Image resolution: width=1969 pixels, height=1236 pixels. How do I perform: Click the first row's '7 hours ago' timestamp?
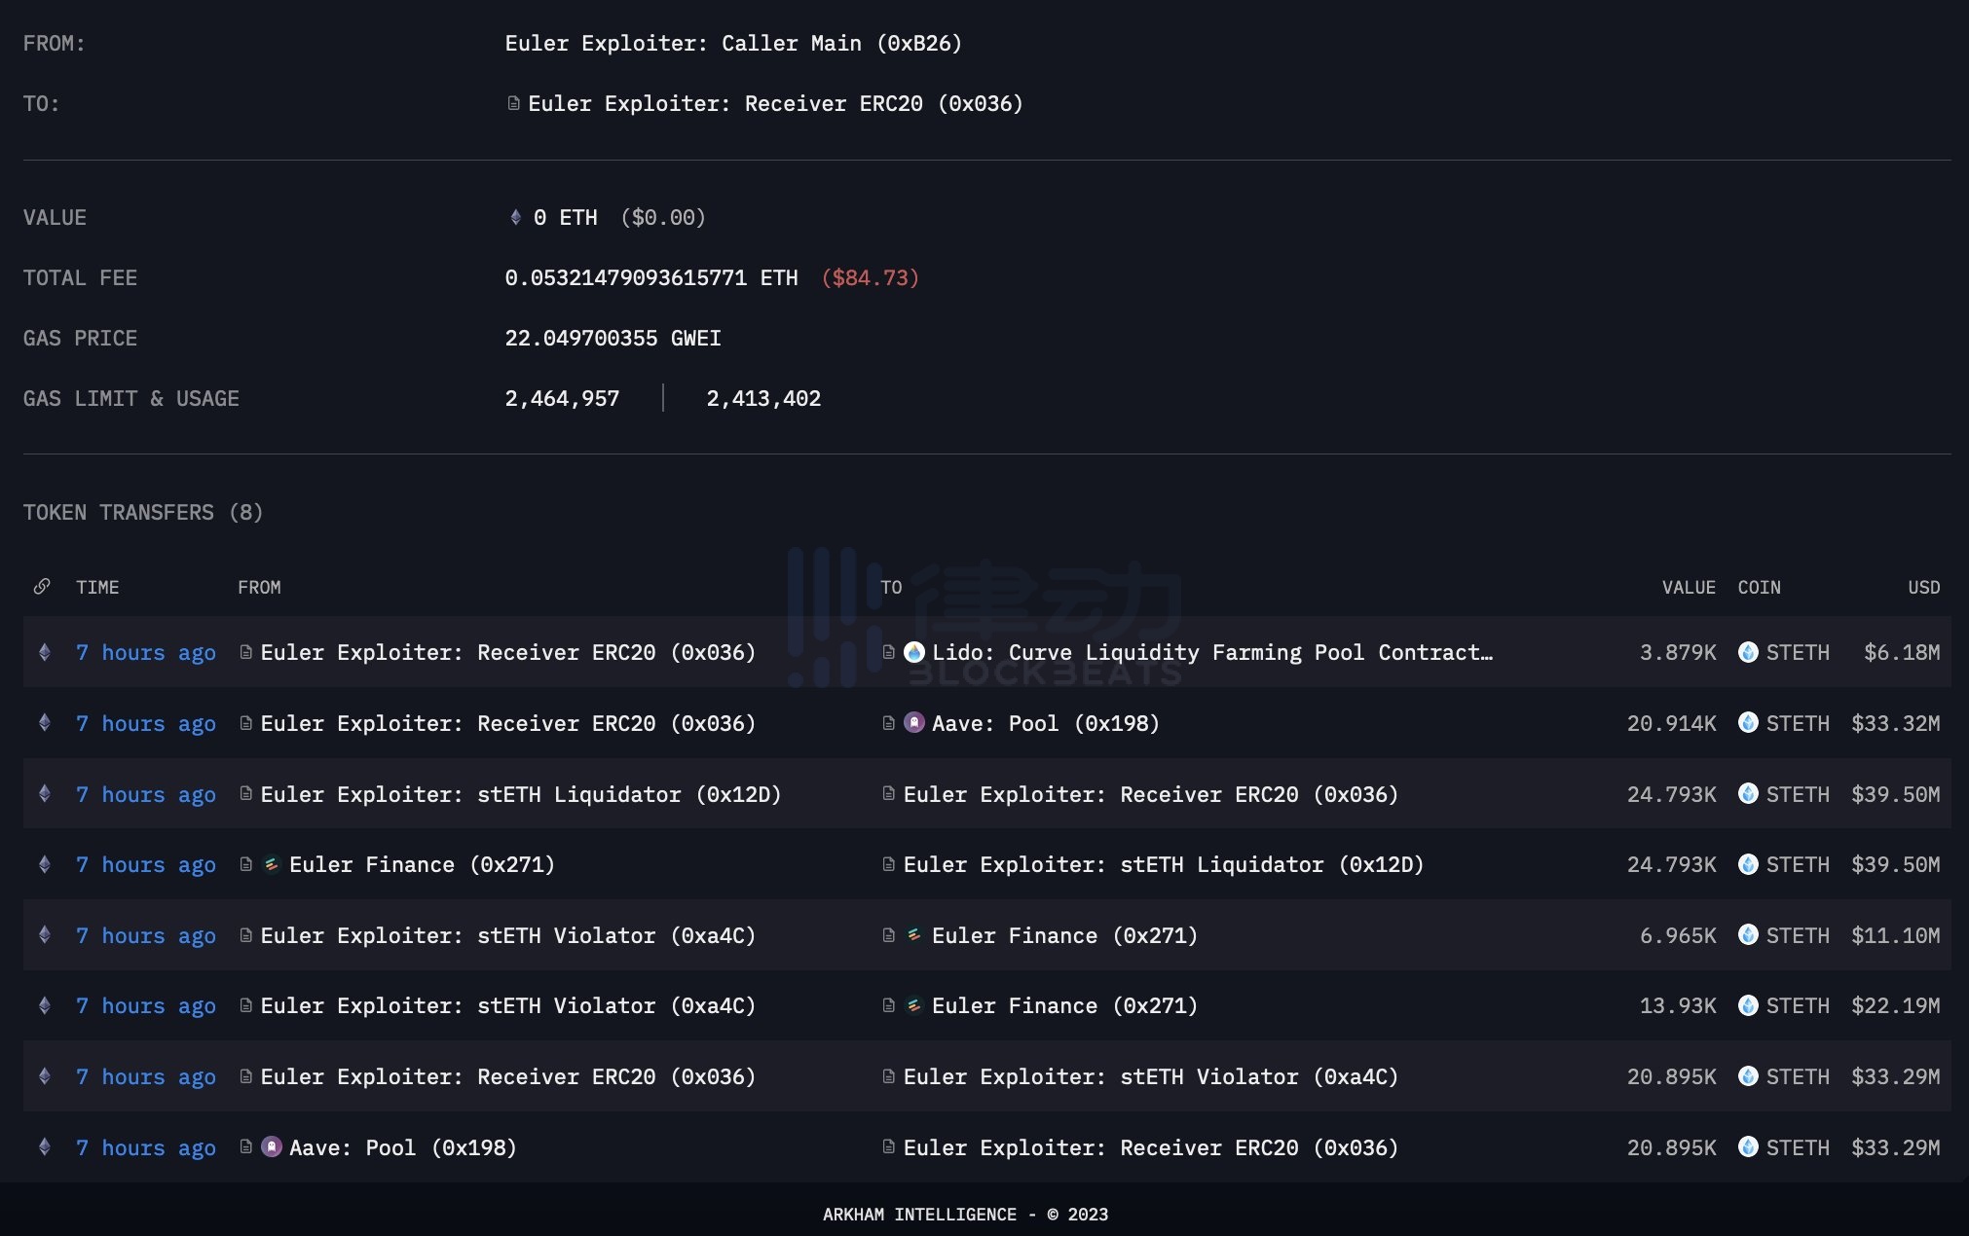pos(146,652)
